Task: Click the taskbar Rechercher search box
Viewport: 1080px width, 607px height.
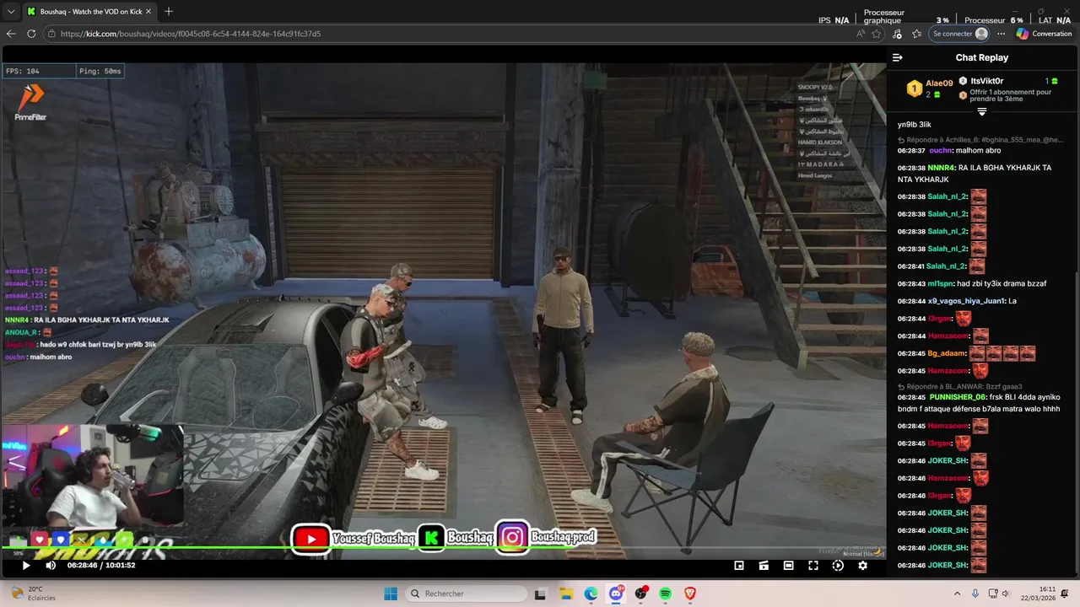Action: (x=465, y=594)
